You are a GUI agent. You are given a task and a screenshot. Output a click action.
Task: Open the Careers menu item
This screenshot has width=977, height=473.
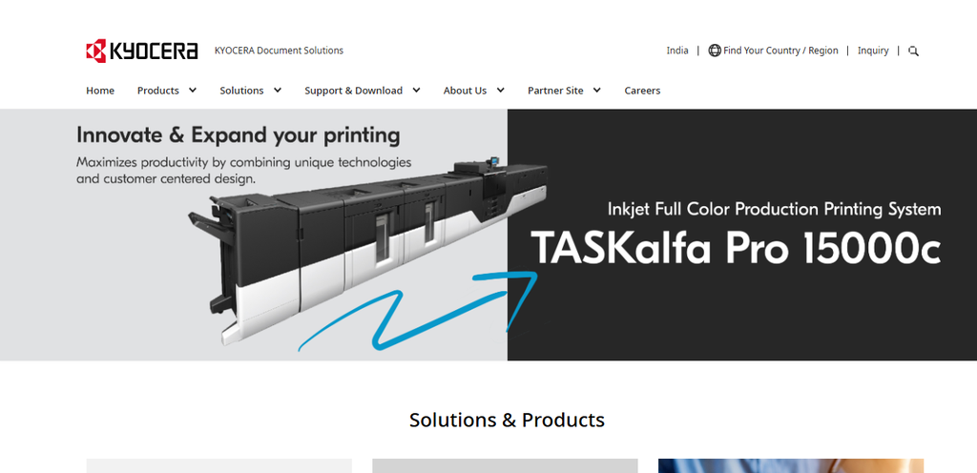click(x=642, y=91)
